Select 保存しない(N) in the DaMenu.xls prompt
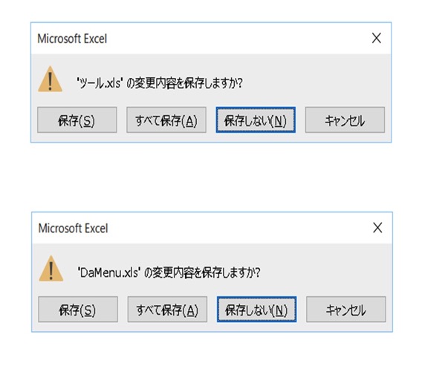This screenshot has width=445, height=366. [257, 310]
